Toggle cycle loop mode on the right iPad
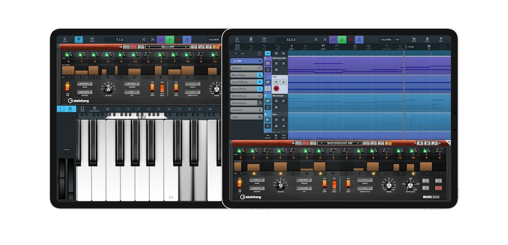 [x=333, y=40]
